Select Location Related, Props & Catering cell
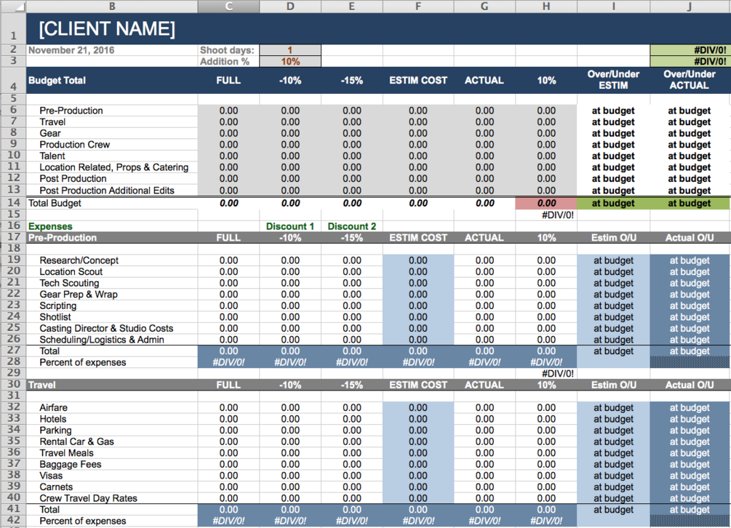731x528 pixels. (x=114, y=167)
